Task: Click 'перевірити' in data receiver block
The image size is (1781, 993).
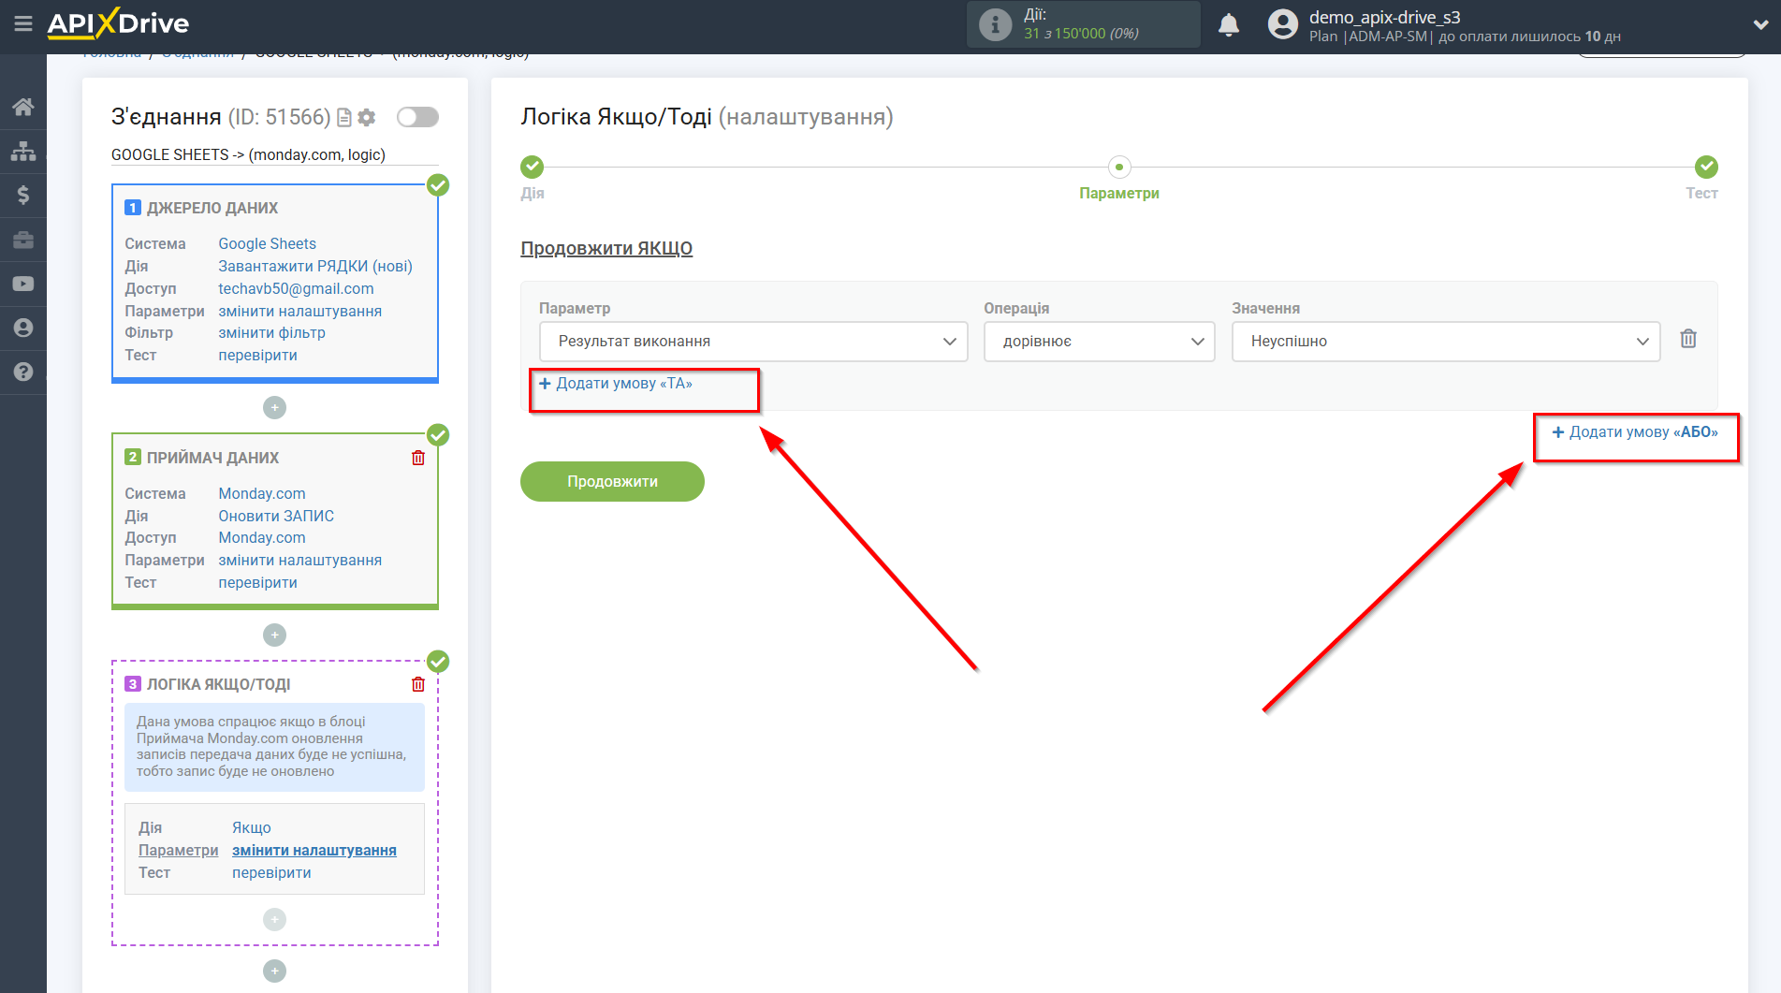Action: pos(258,582)
